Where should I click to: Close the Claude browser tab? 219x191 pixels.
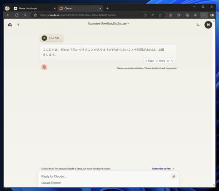click(x=100, y=9)
